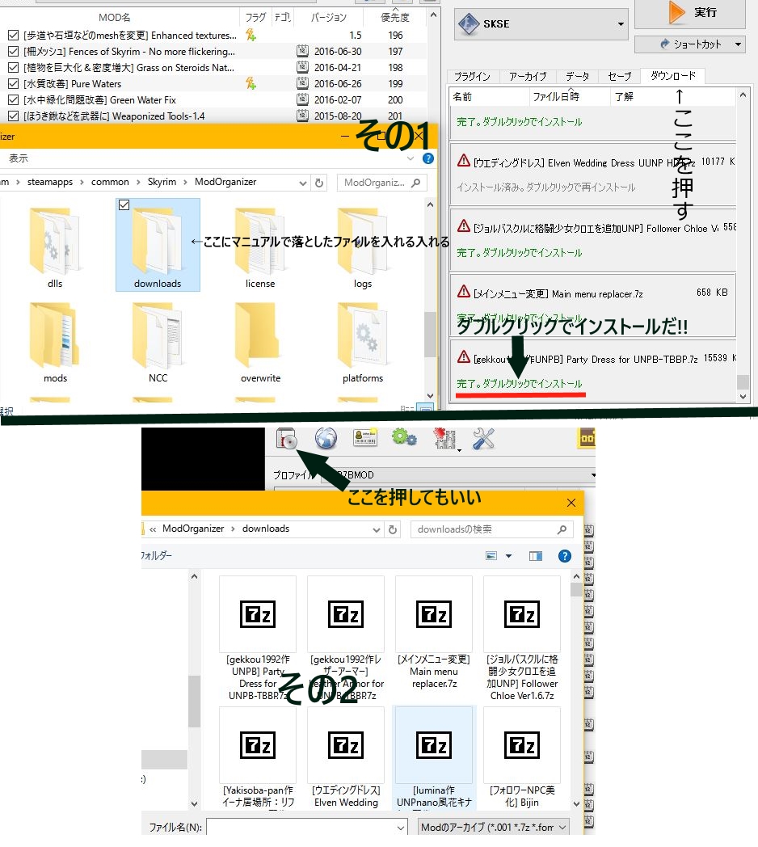Select the Follower Chloe Ver1.6.7z archive file
The width and height of the screenshot is (758, 847).
tap(522, 639)
